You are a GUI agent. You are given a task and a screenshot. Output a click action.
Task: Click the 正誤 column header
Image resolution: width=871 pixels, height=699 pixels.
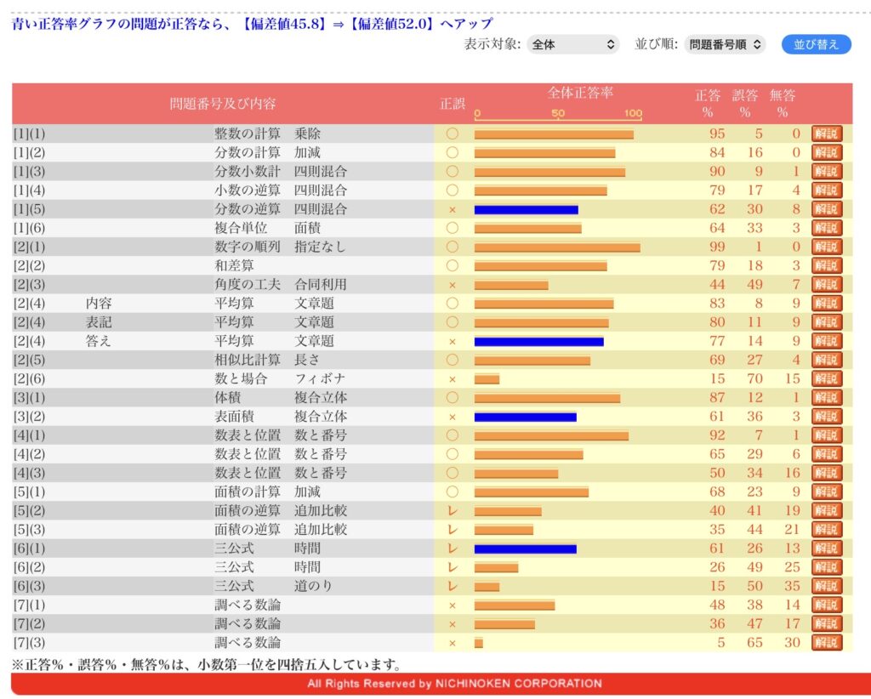453,104
